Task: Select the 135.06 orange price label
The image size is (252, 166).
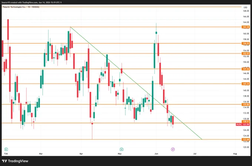Action: (246, 104)
